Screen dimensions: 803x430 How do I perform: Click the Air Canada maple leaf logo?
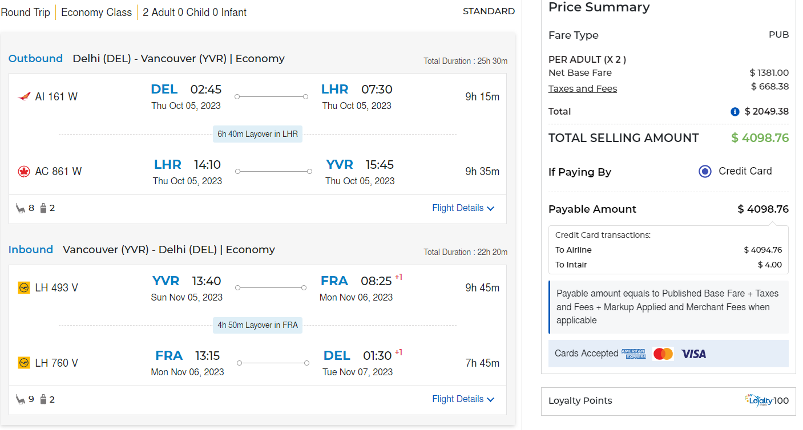click(x=24, y=172)
